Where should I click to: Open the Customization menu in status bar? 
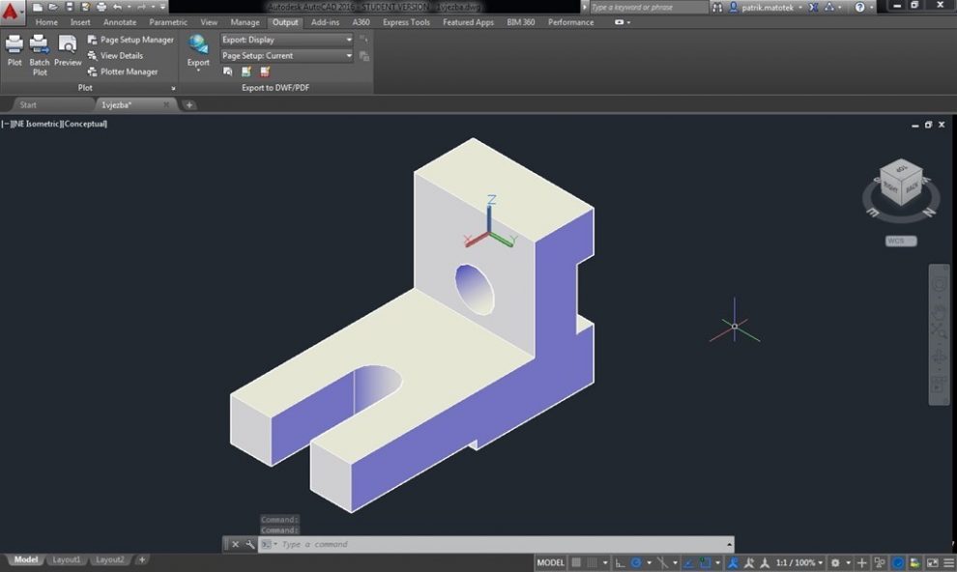pyautogui.click(x=949, y=562)
